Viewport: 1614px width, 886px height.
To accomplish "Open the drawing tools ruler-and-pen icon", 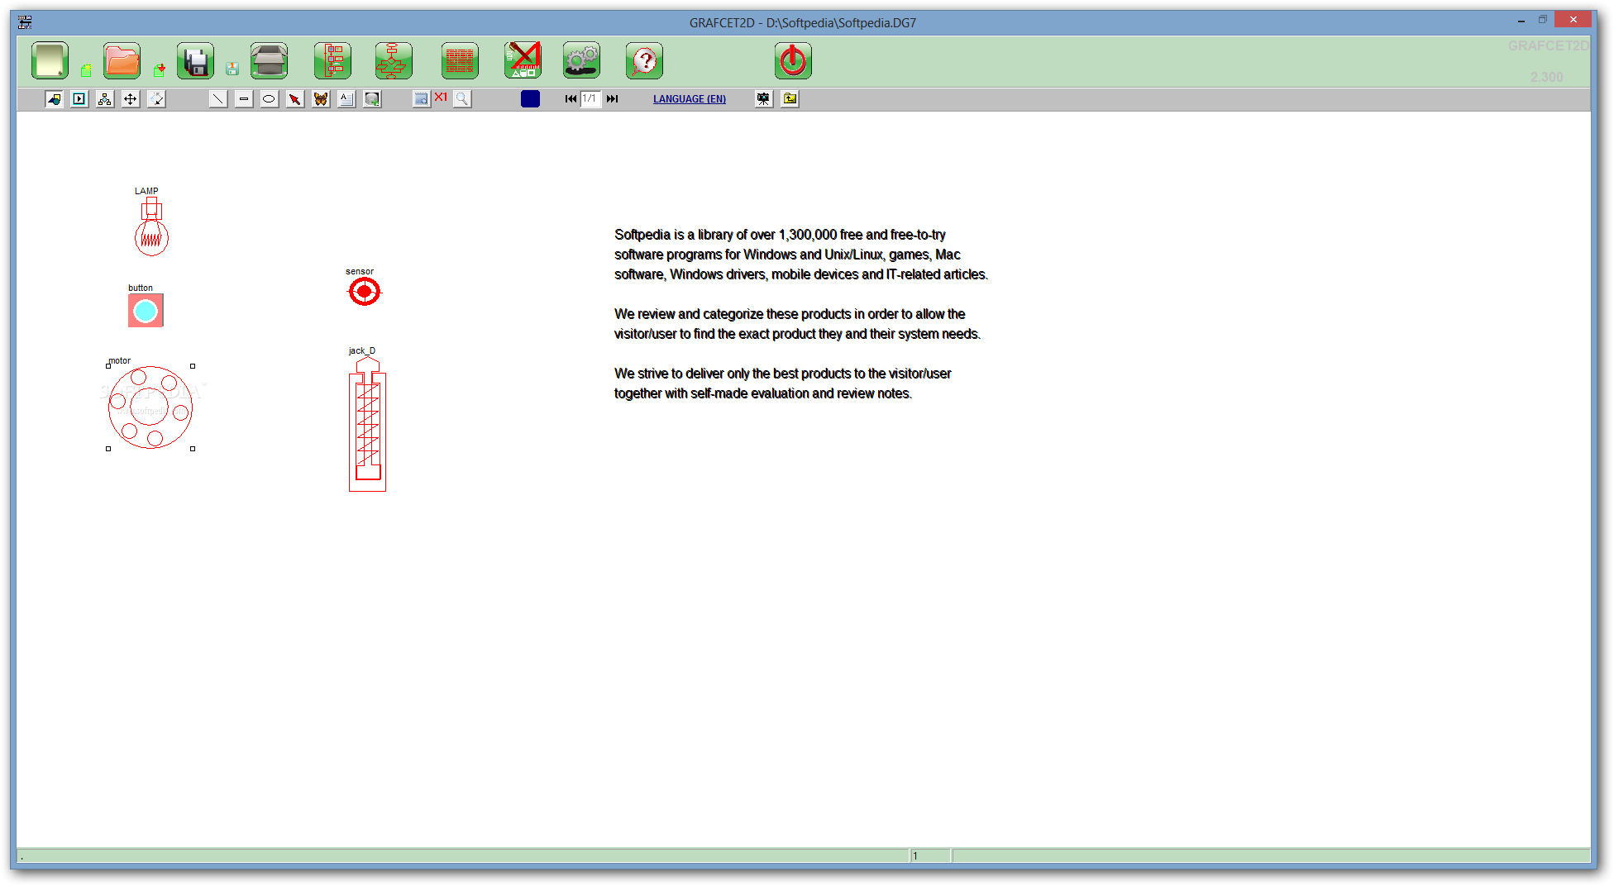I will click(523, 61).
